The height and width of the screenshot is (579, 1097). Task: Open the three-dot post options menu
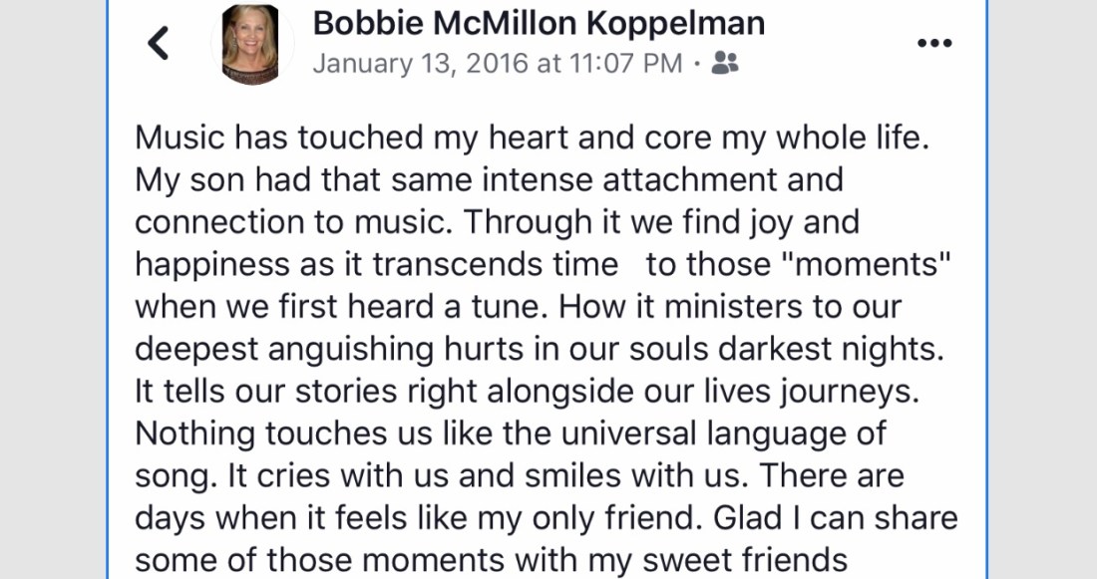tap(934, 43)
